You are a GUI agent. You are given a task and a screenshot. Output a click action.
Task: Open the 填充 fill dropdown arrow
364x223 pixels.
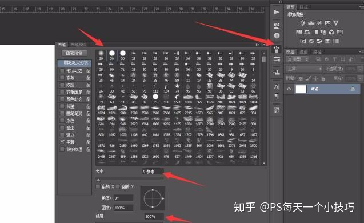(360, 78)
